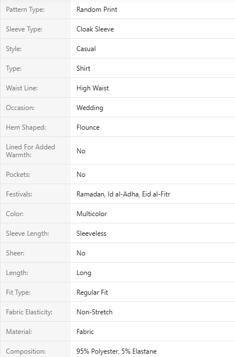Click the Flounce hem value
The height and width of the screenshot is (357, 235).
point(88,127)
